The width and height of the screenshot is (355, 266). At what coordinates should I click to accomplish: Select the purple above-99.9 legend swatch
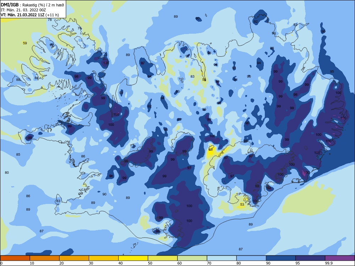(340, 258)
